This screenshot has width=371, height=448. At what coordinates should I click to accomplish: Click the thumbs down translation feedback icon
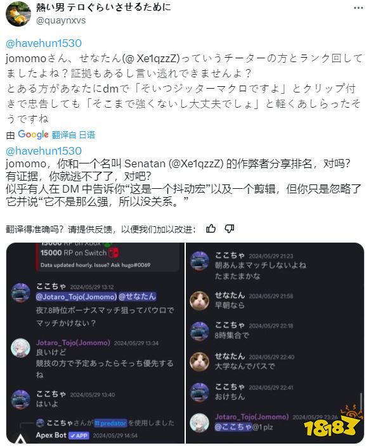[x=230, y=229]
